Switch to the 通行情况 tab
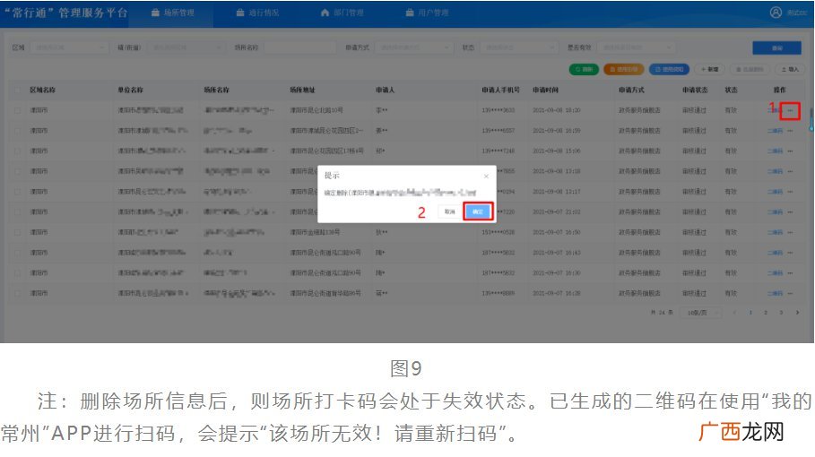Viewport: 815px width, 457px height. (x=257, y=13)
